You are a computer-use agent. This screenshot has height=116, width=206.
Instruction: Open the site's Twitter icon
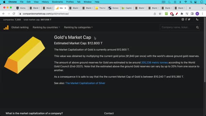coord(189,19)
